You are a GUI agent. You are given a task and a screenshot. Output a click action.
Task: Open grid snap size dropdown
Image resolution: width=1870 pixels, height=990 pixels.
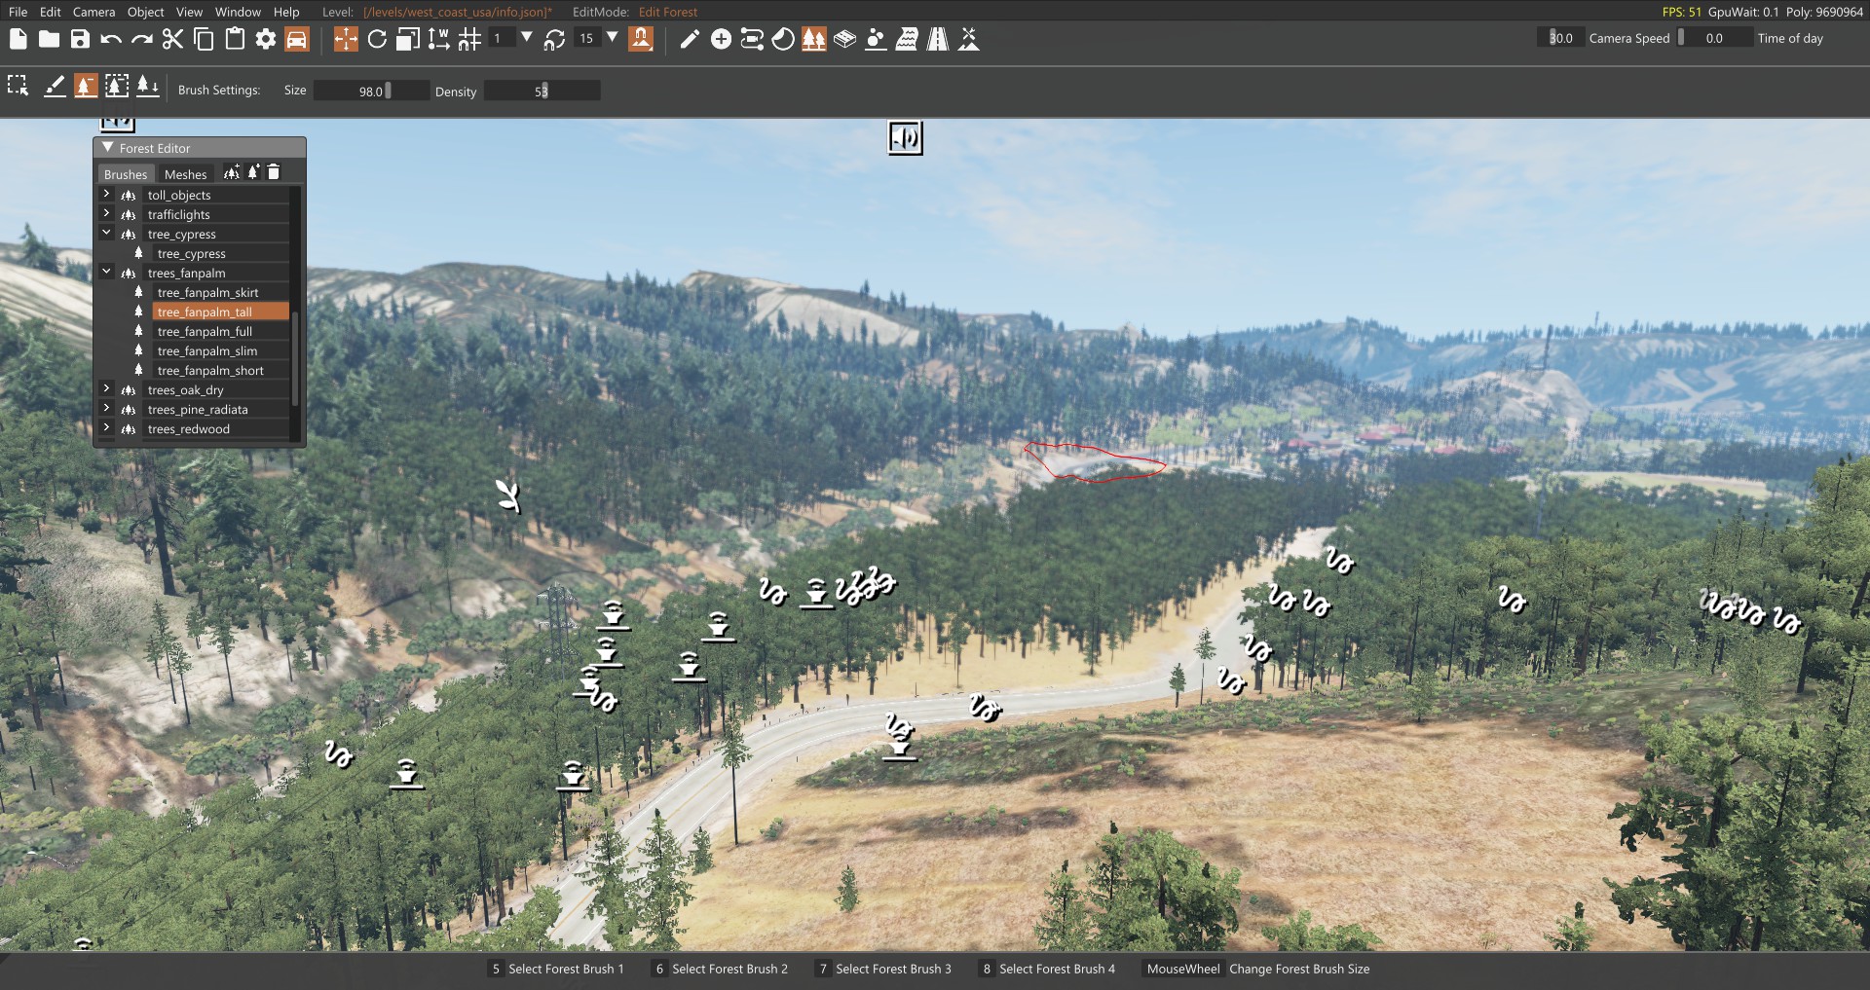pyautogui.click(x=527, y=38)
